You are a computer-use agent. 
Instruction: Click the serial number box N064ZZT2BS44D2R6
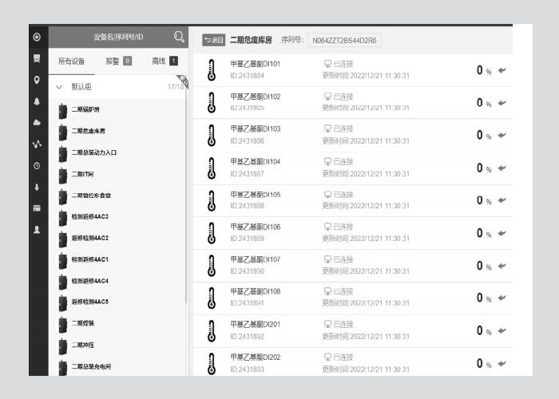pyautogui.click(x=344, y=40)
